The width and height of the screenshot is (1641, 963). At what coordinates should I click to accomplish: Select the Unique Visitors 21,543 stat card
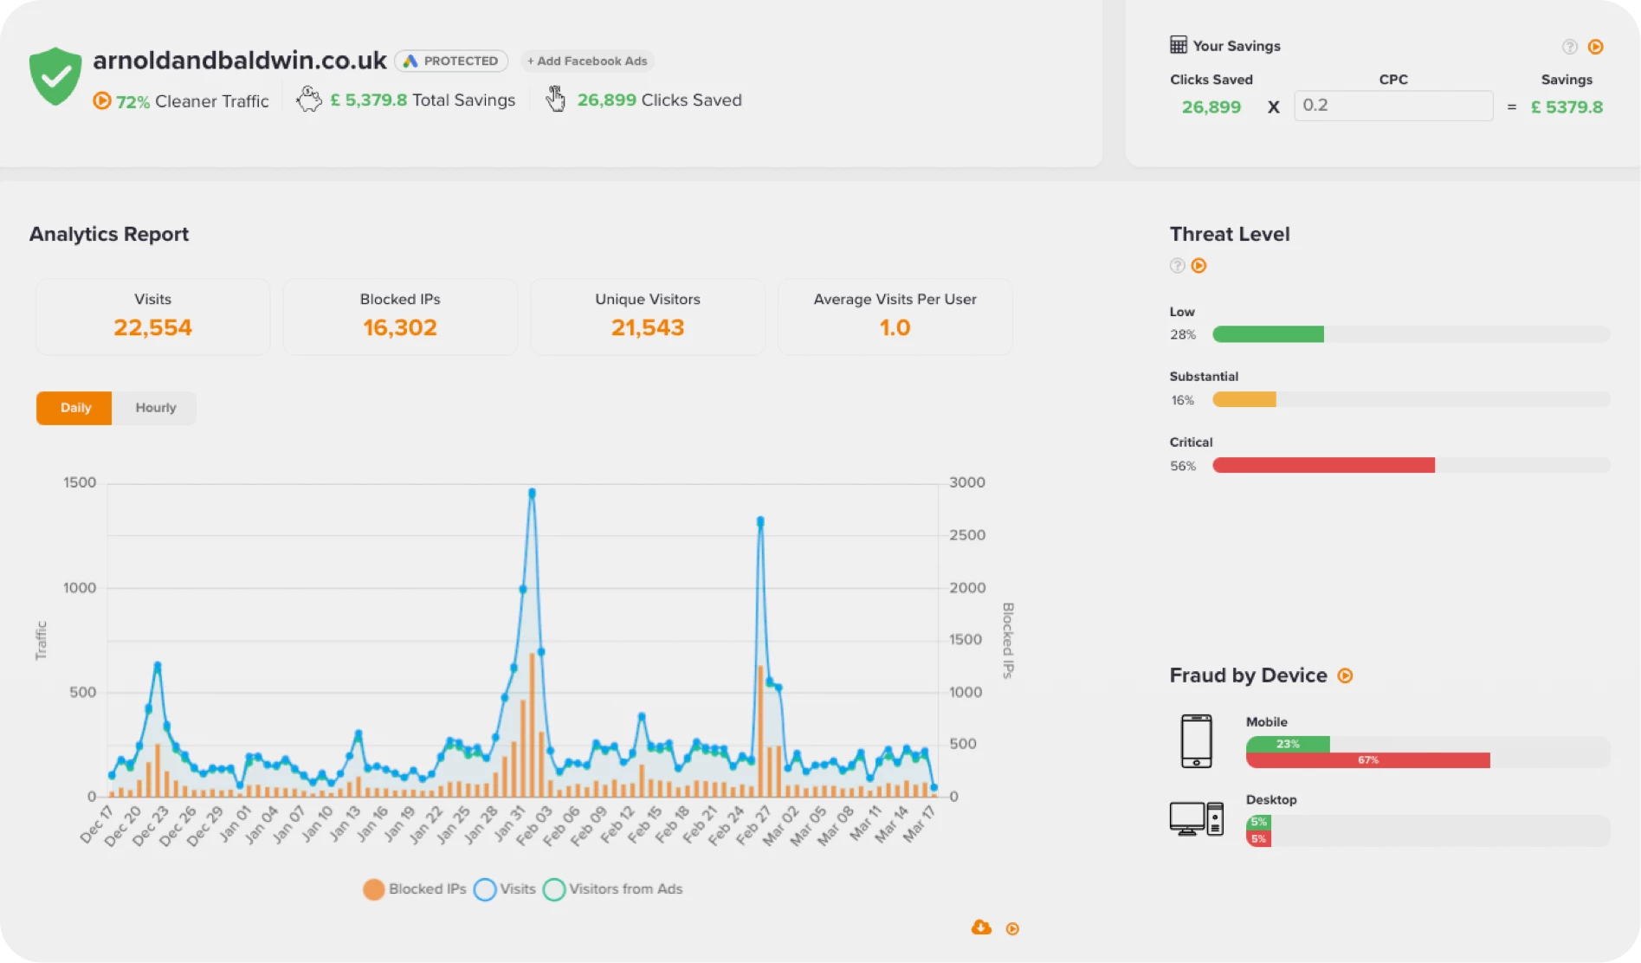(x=648, y=316)
